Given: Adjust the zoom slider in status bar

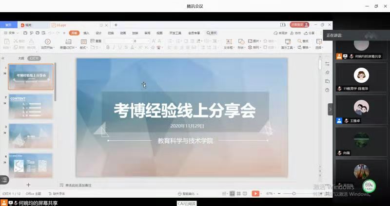Looking at the screenshot, I should pyautogui.click(x=293, y=193).
